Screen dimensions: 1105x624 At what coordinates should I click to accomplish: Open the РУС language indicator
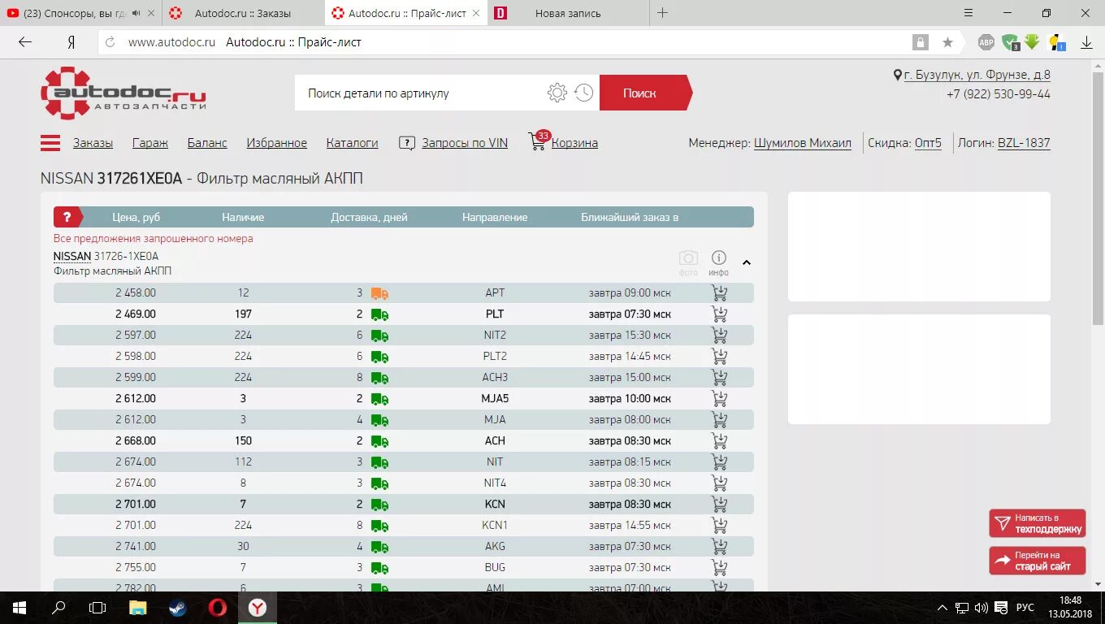1025,607
